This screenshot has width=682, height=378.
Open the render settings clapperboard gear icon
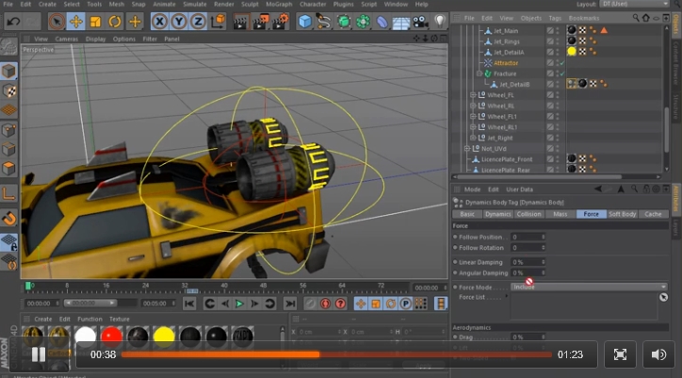point(281,22)
